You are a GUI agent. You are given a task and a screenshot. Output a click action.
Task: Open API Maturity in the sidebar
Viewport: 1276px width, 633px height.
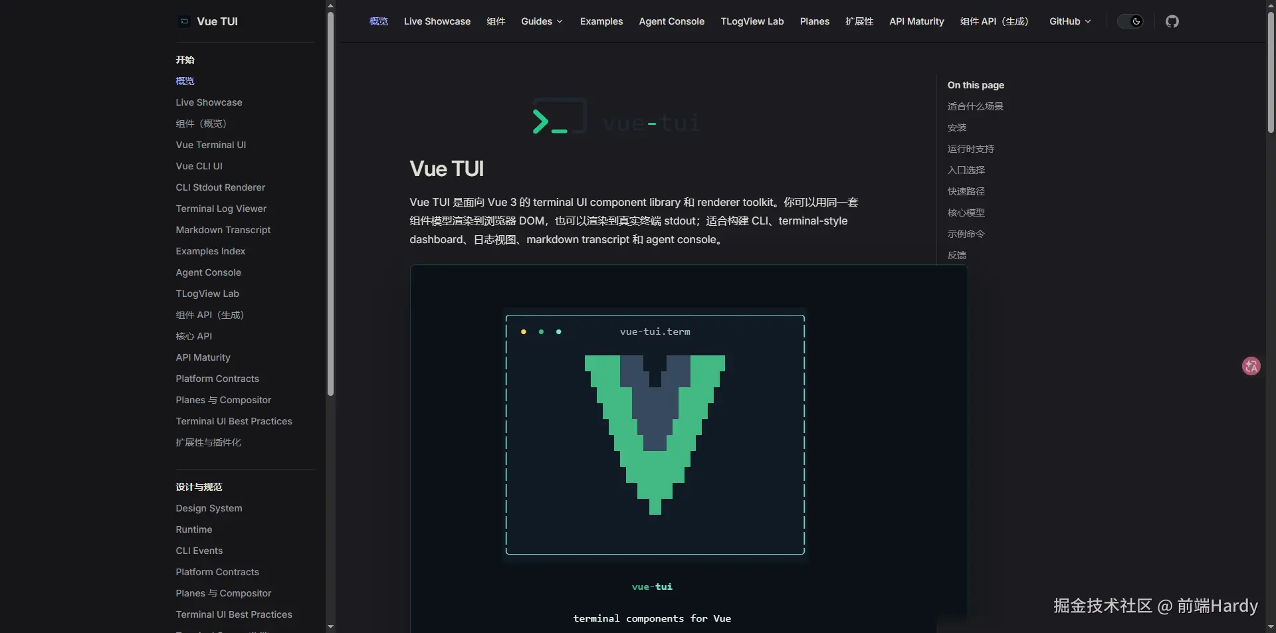click(x=203, y=357)
